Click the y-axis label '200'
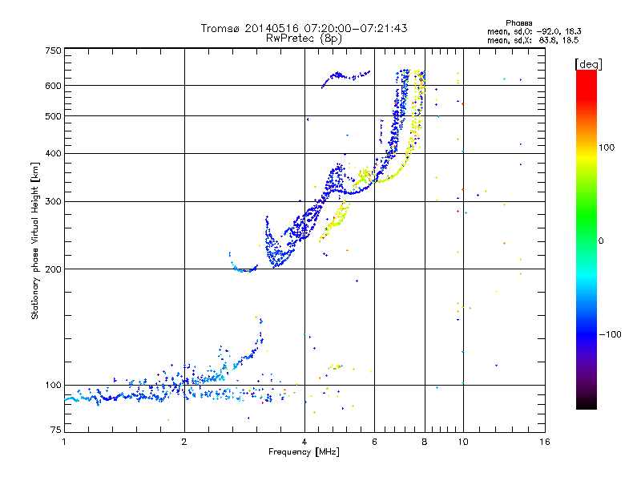 (53, 269)
